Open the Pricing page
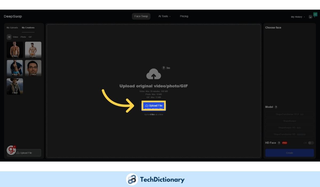 (184, 16)
